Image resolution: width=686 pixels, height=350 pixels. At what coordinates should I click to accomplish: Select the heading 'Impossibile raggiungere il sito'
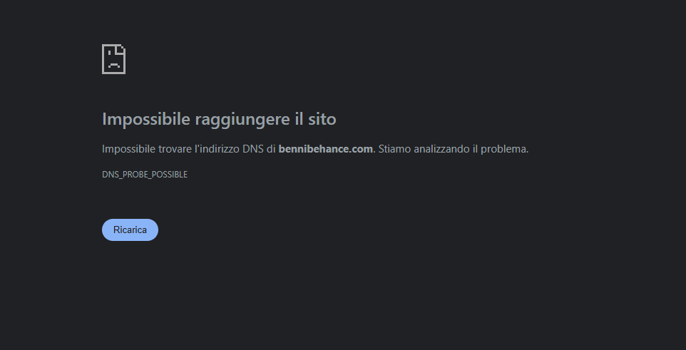click(219, 119)
